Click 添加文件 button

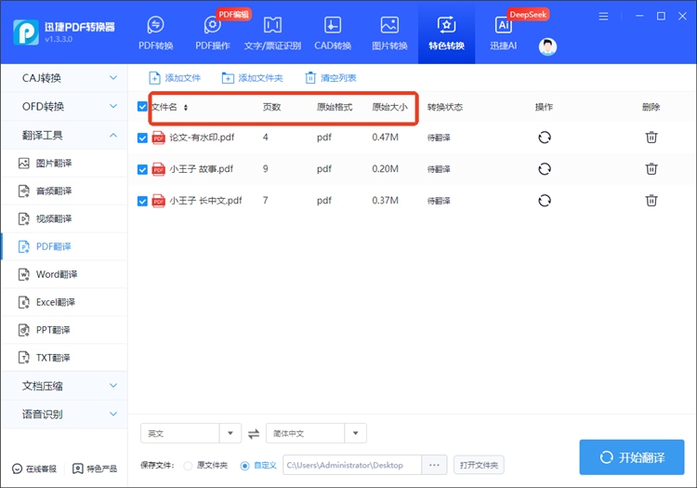pos(175,78)
